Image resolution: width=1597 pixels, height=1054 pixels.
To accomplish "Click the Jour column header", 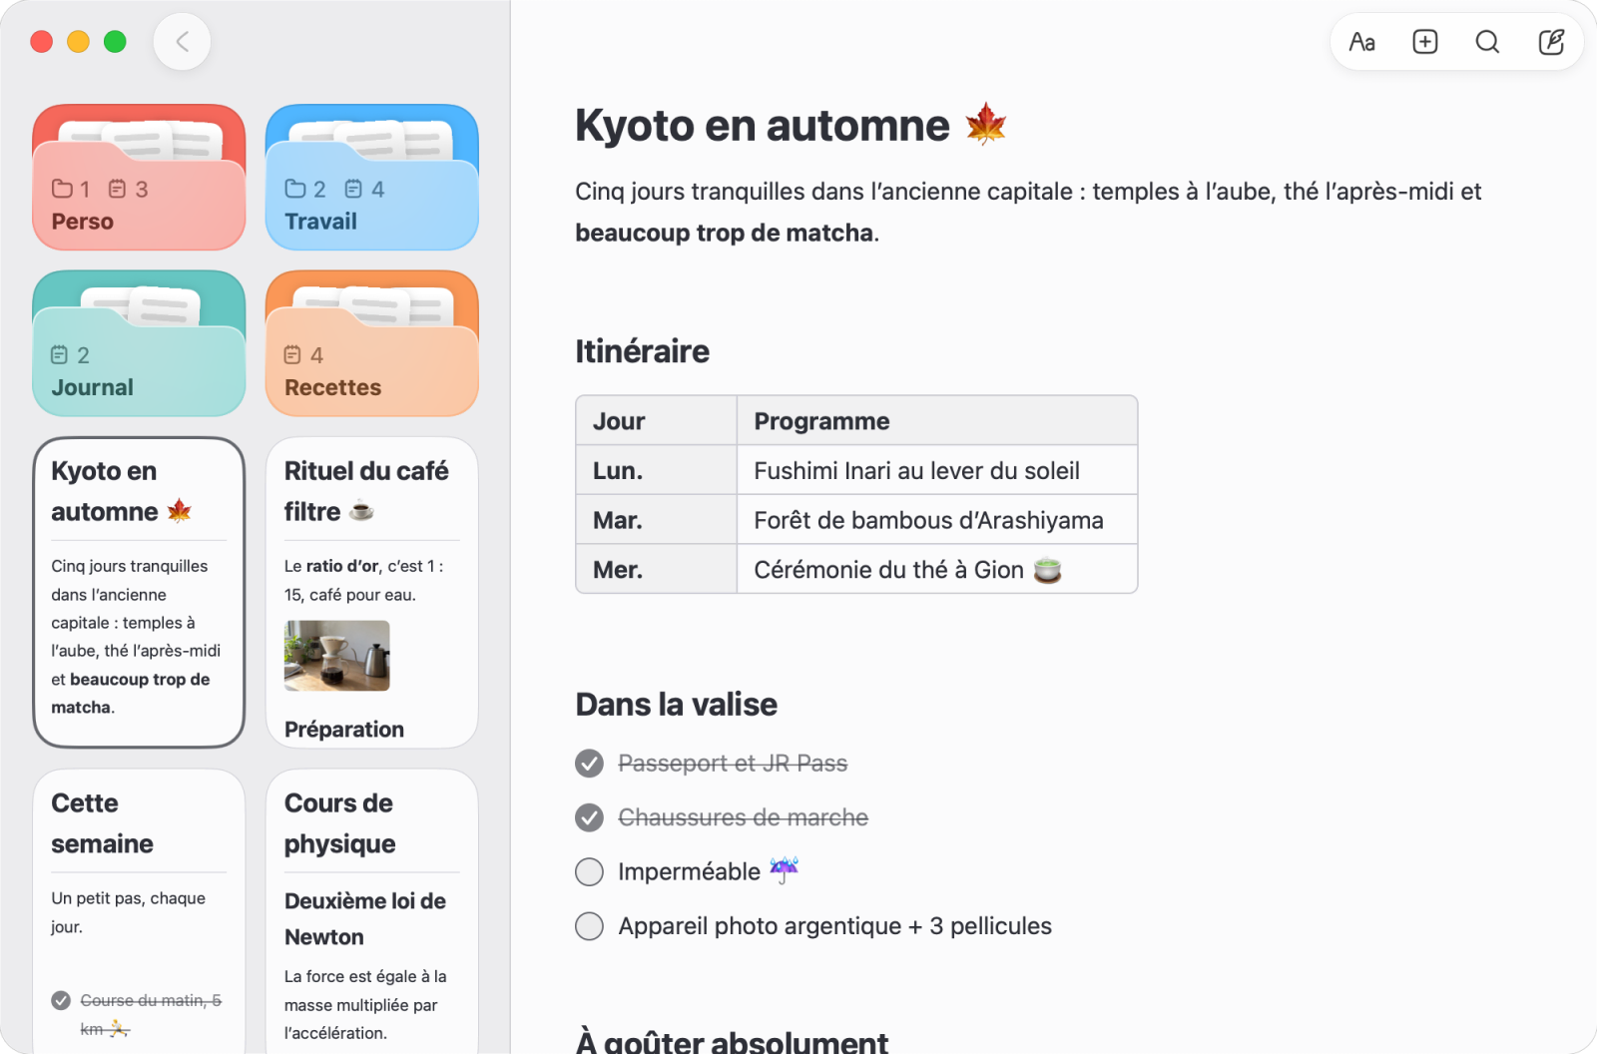I will pyautogui.click(x=657, y=421).
